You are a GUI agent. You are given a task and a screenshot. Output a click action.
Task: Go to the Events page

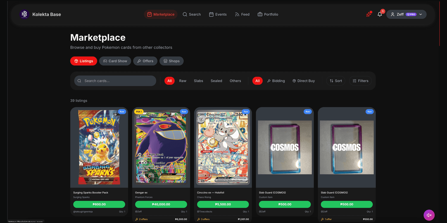point(218,14)
